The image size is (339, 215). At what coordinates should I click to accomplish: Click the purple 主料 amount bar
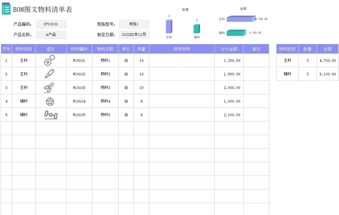tap(241, 19)
